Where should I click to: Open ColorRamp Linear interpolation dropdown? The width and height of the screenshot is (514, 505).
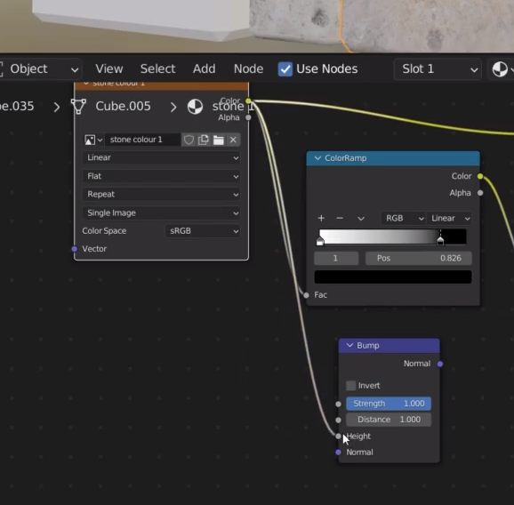(x=449, y=218)
